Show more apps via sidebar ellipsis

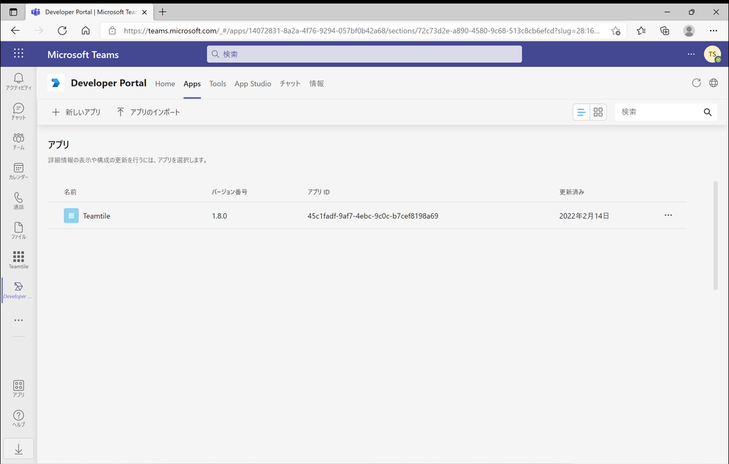[x=18, y=320]
